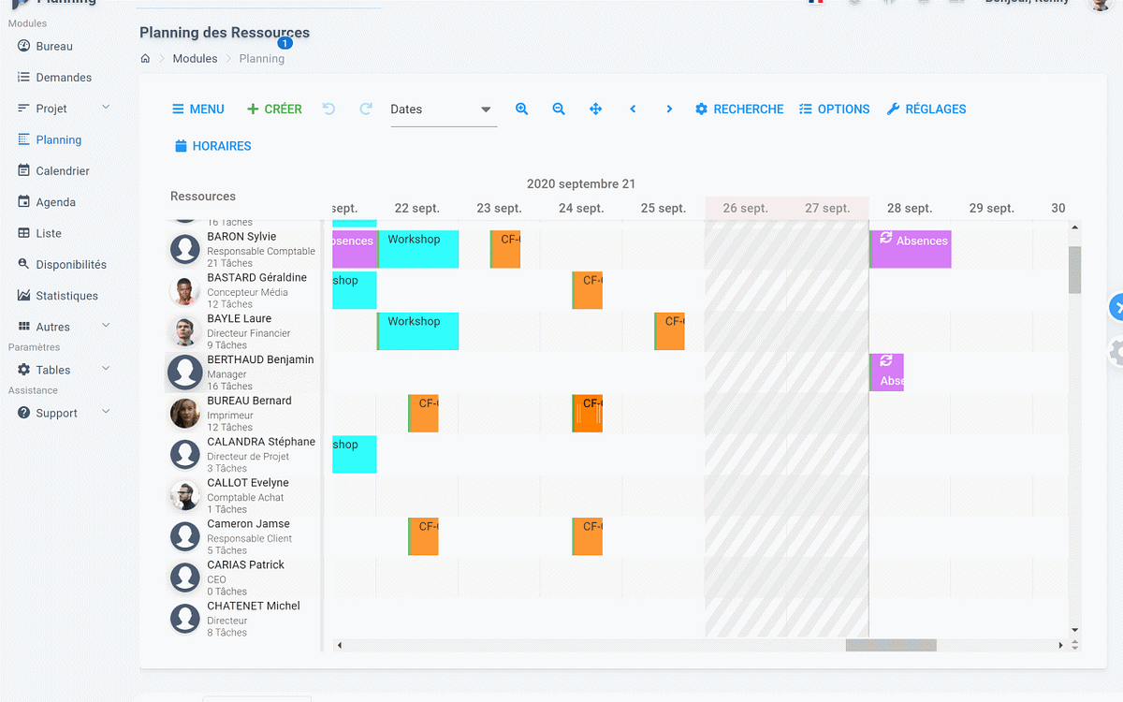The height and width of the screenshot is (702, 1123).
Task: Zoom out on the timeline
Action: tap(559, 109)
